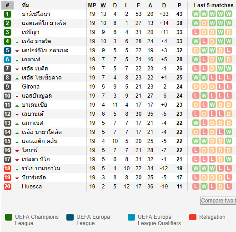Click the green up arrow beside rank 4

[x=17, y=42]
